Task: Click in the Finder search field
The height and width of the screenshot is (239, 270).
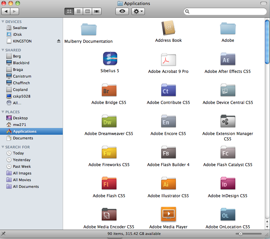Action: (225, 11)
